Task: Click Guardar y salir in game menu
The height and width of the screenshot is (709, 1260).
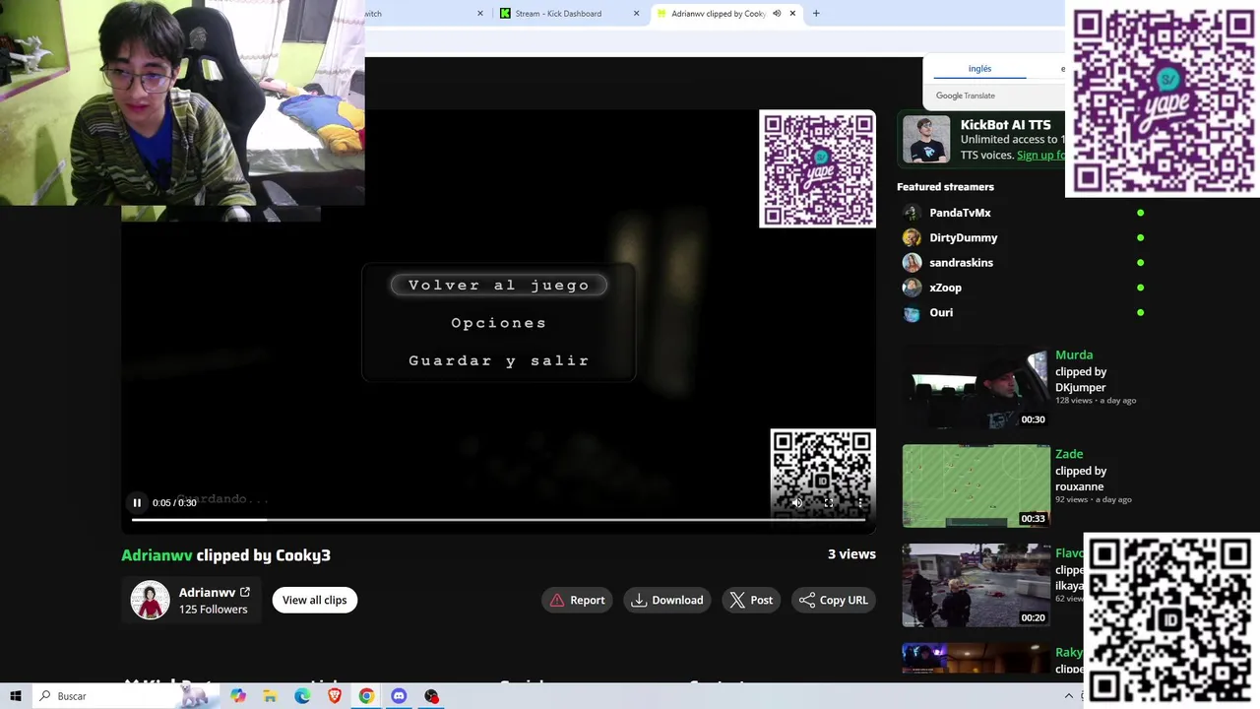Action: click(x=499, y=360)
